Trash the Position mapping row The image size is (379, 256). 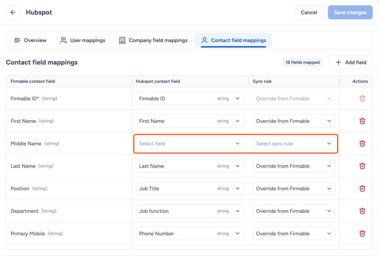click(x=362, y=189)
